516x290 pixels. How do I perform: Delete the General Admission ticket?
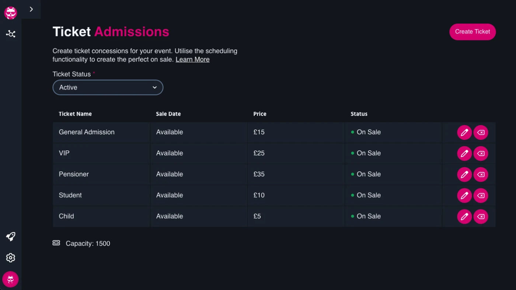[481, 132]
